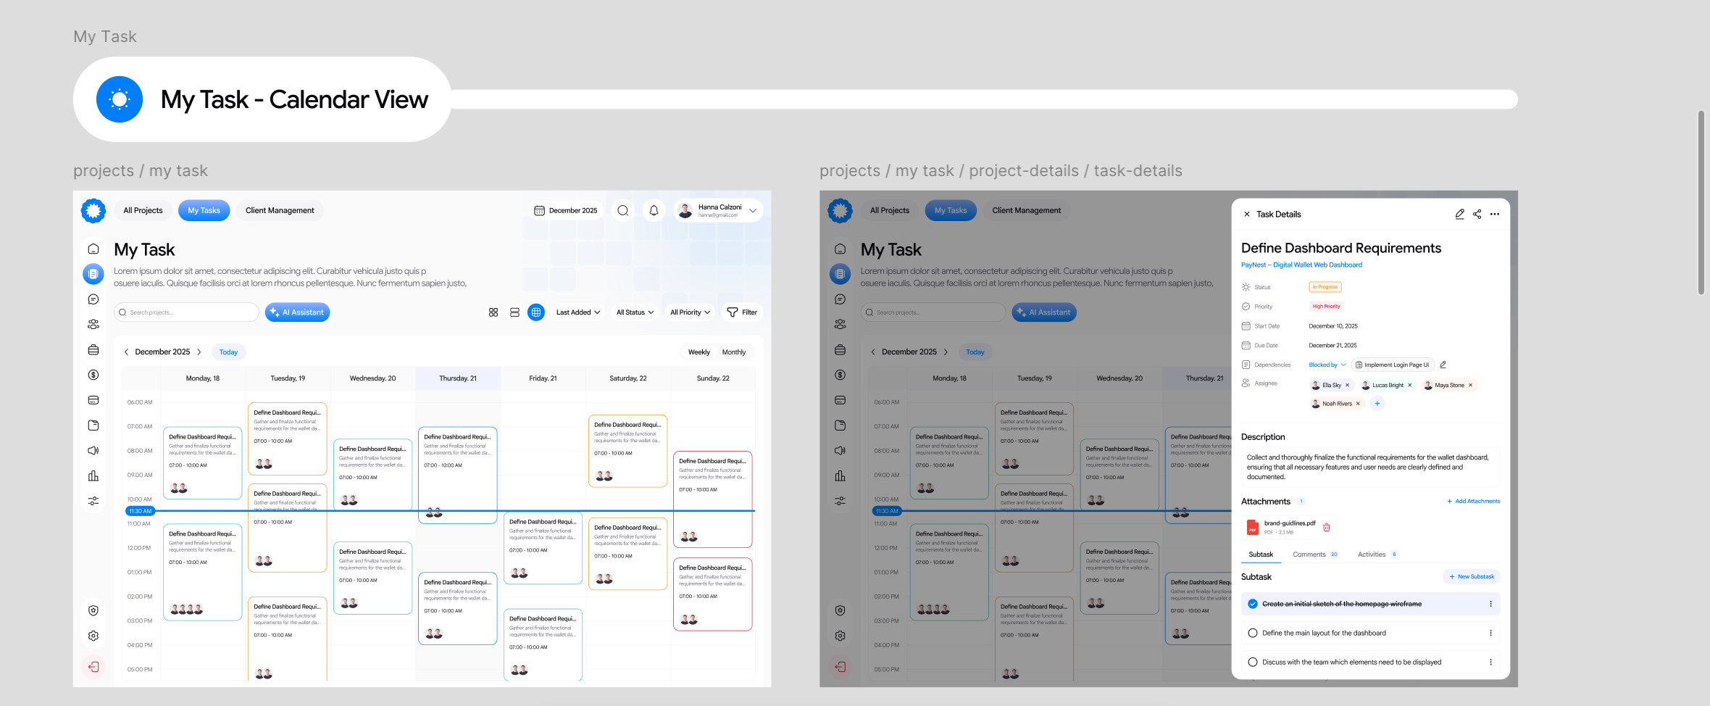Open All Projects tab in undimmed frame
Image resolution: width=1710 pixels, height=706 pixels.
pyautogui.click(x=143, y=210)
